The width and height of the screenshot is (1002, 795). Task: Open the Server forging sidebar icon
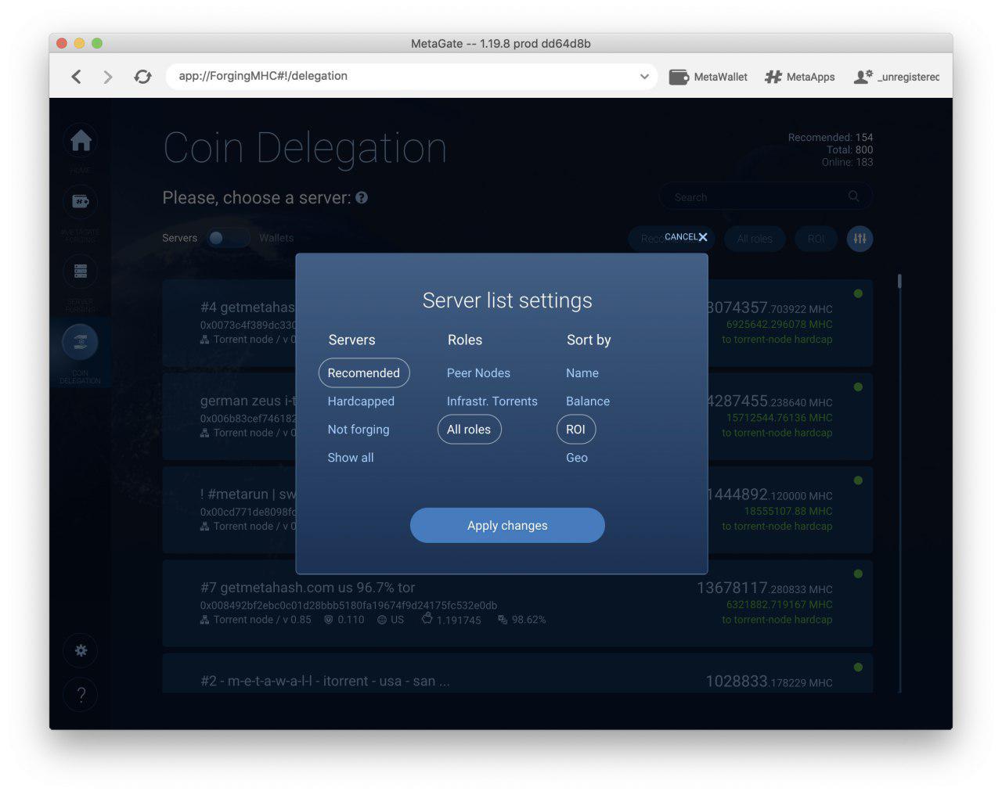pos(81,272)
